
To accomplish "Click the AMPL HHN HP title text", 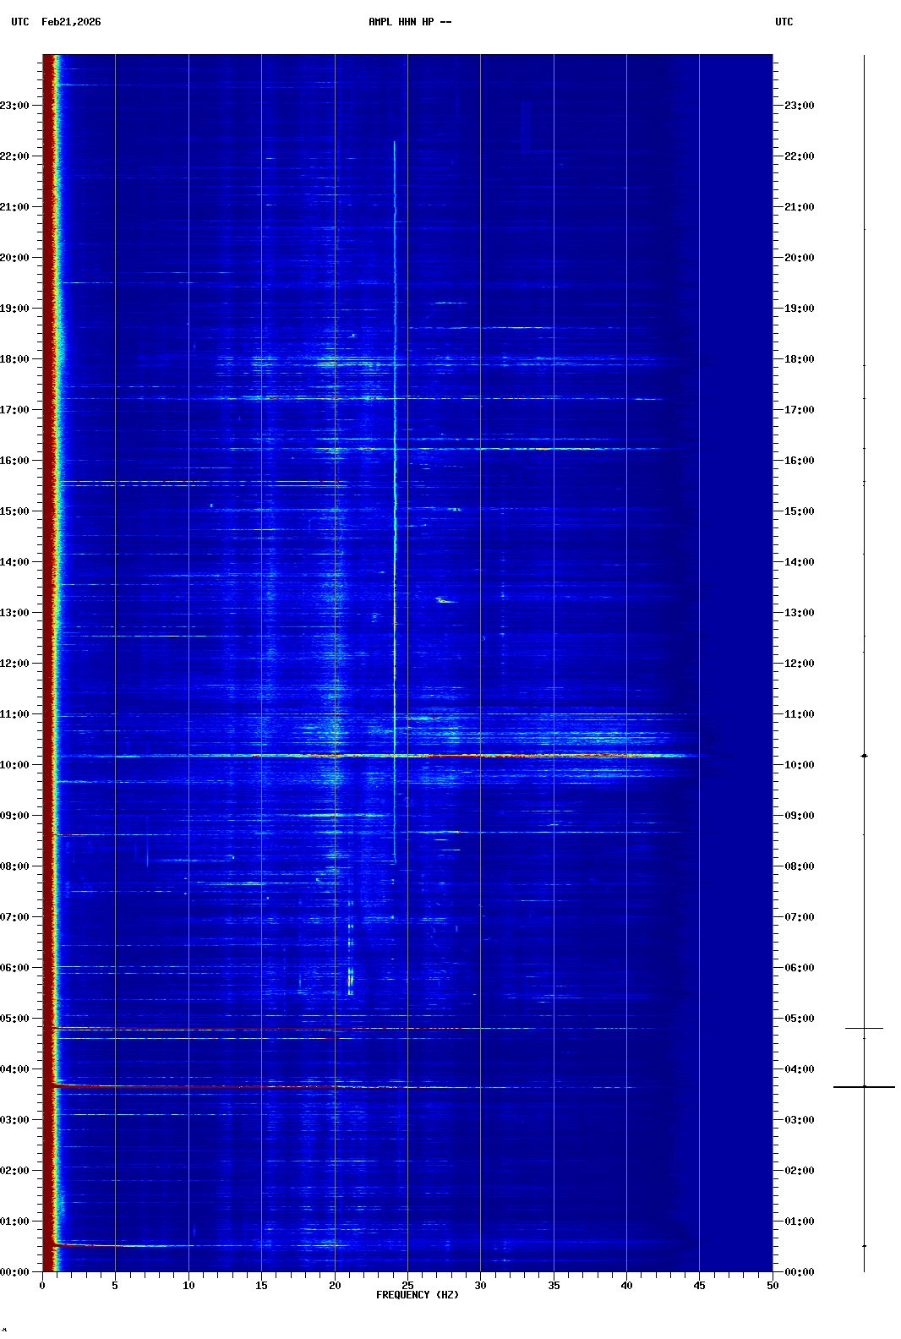I will pos(409,22).
